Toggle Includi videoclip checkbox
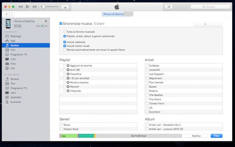Screen dimensions: 235x147 pyautogui.click(x=65, y=42)
